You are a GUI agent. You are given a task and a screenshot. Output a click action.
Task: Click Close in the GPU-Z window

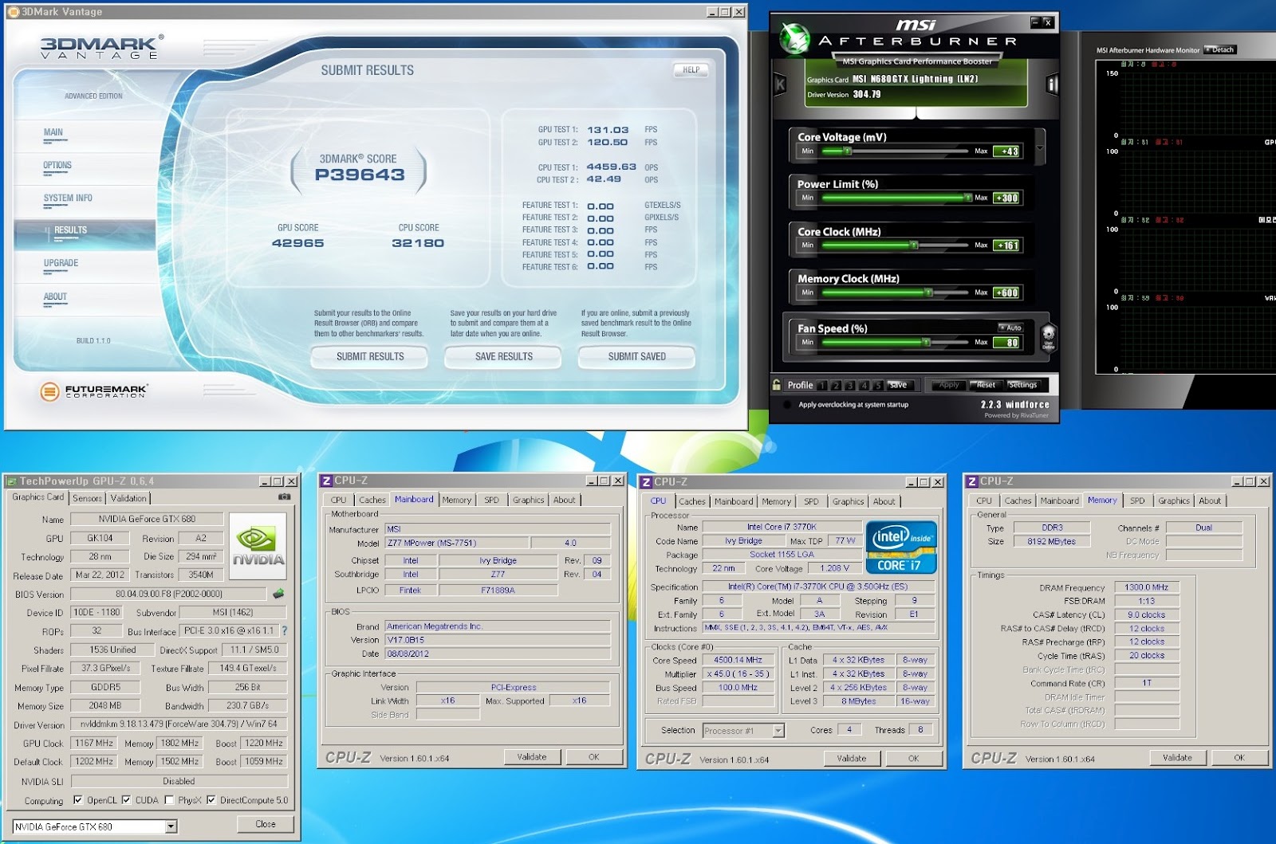[266, 824]
